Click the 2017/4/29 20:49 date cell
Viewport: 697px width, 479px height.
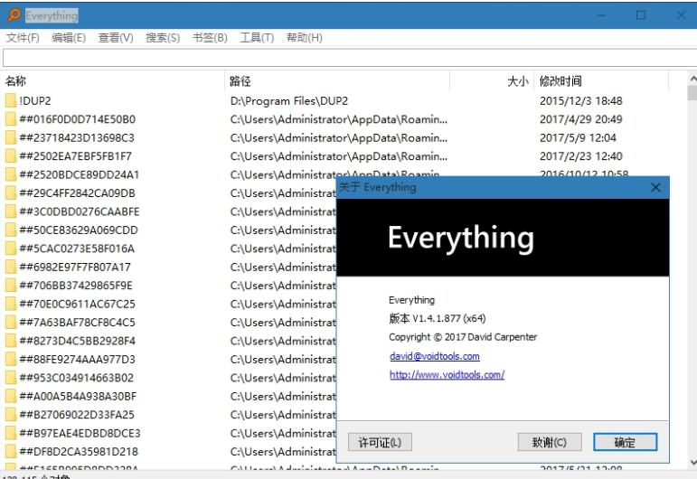(581, 119)
